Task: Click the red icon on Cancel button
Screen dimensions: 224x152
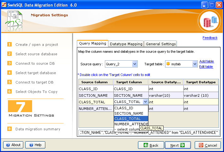Action: 201,145
